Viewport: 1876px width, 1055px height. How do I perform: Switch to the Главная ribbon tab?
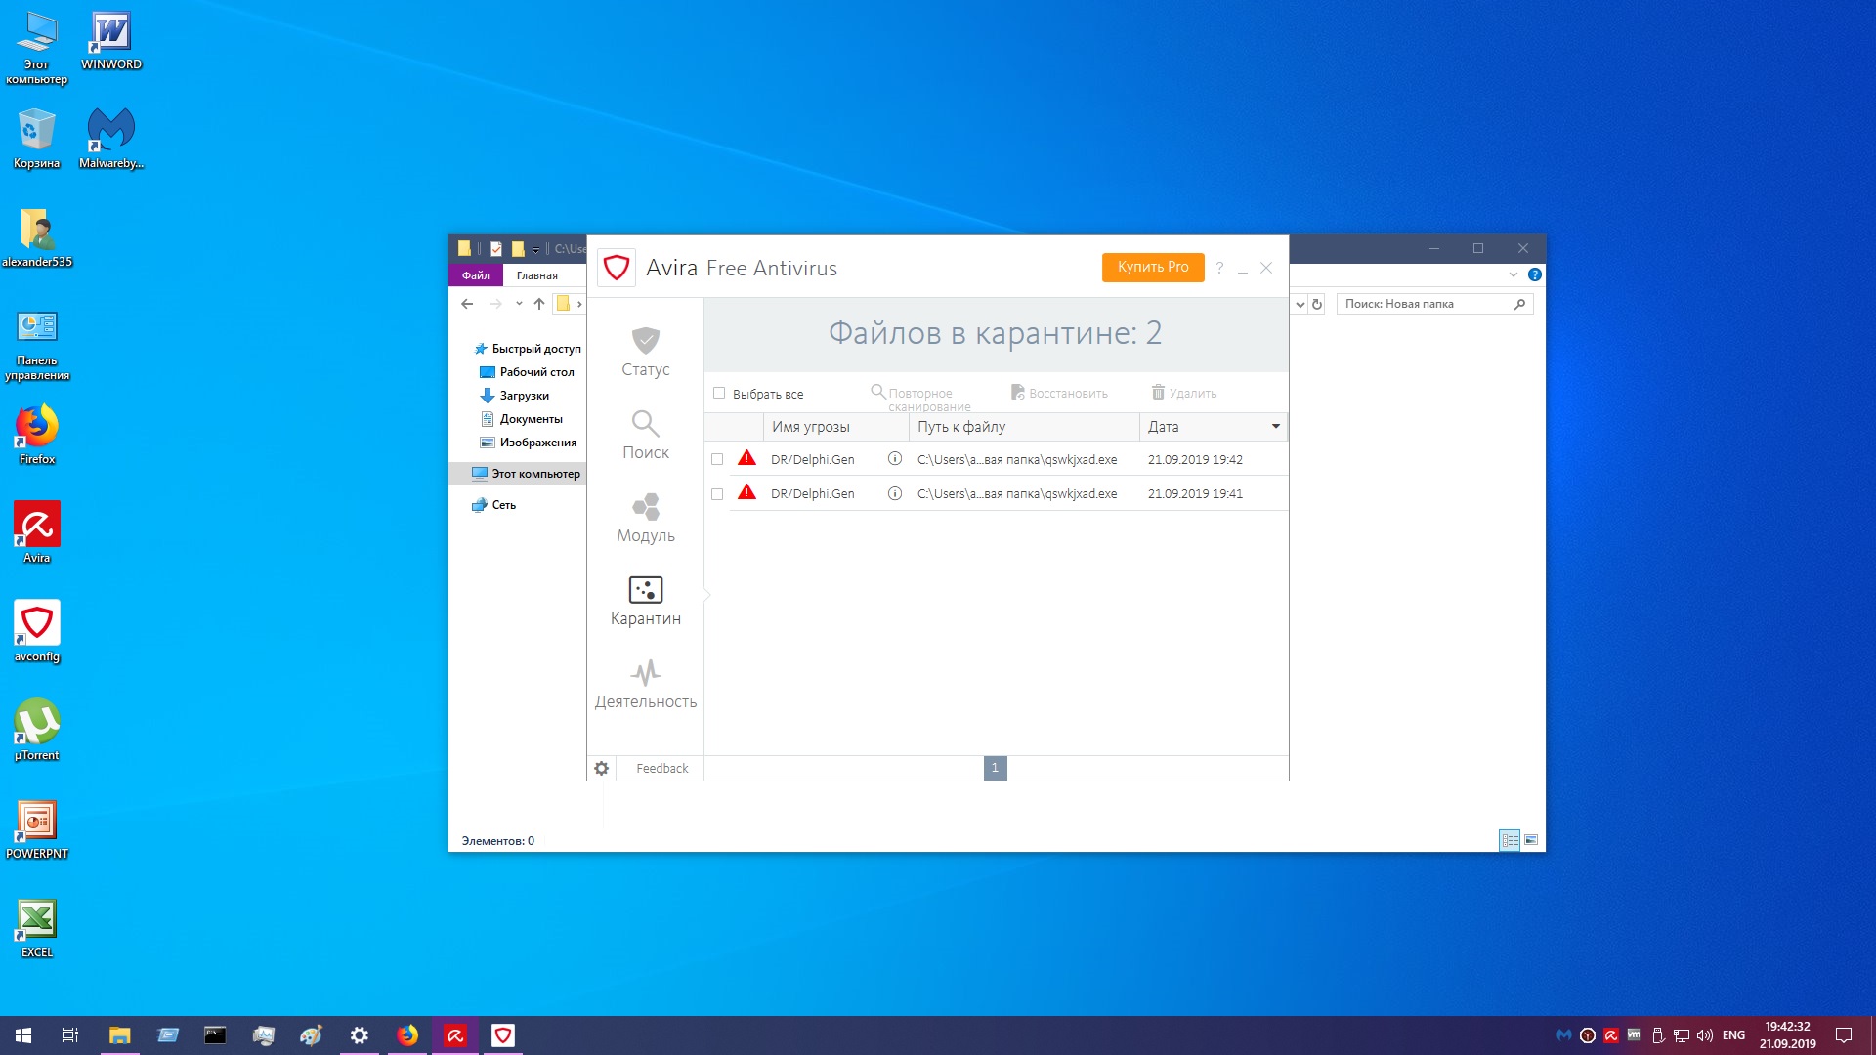(x=536, y=275)
